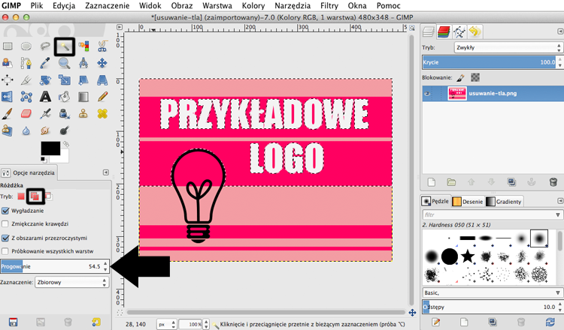564x330 pixels.
Task: Select the Smudge tool
Action: tap(45, 130)
